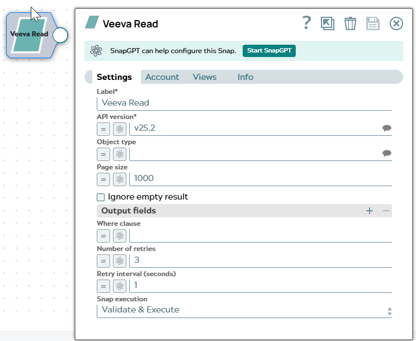This screenshot has width=416, height=341.
Task: Click the Output fields section header
Action: tap(244, 211)
